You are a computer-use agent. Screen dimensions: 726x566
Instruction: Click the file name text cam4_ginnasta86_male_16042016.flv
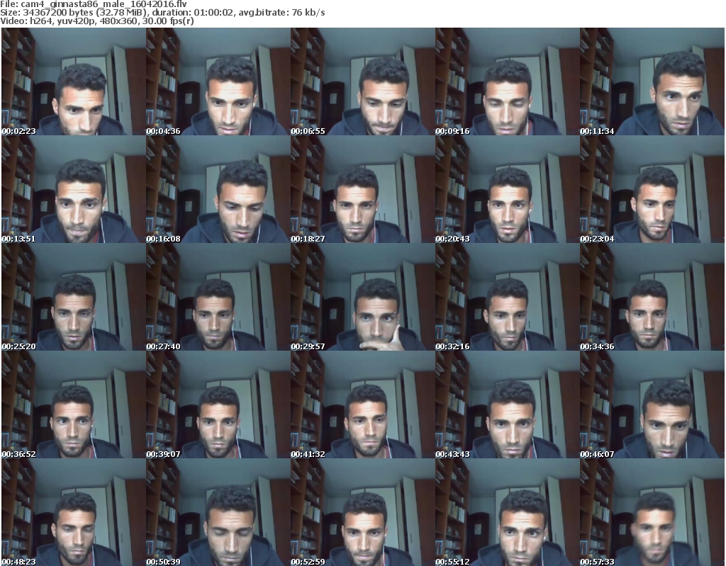pos(104,4)
